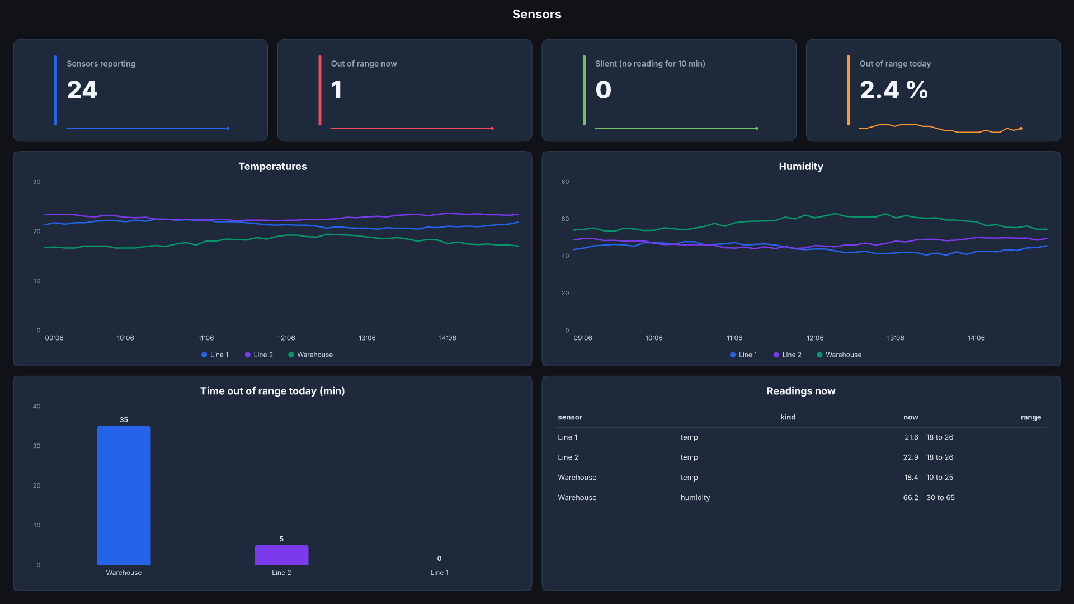
Task: Click the humidity kind cell
Action: [695, 498]
